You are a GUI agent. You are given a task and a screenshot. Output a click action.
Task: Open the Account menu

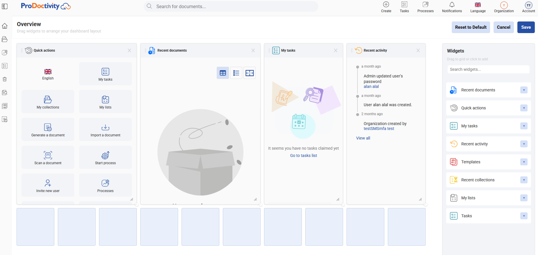click(x=528, y=7)
